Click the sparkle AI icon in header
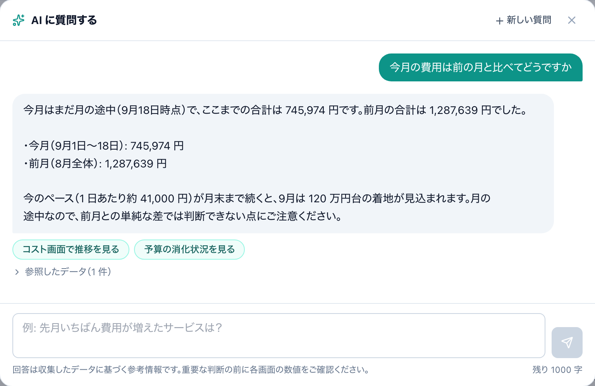The width and height of the screenshot is (595, 386). pos(19,20)
